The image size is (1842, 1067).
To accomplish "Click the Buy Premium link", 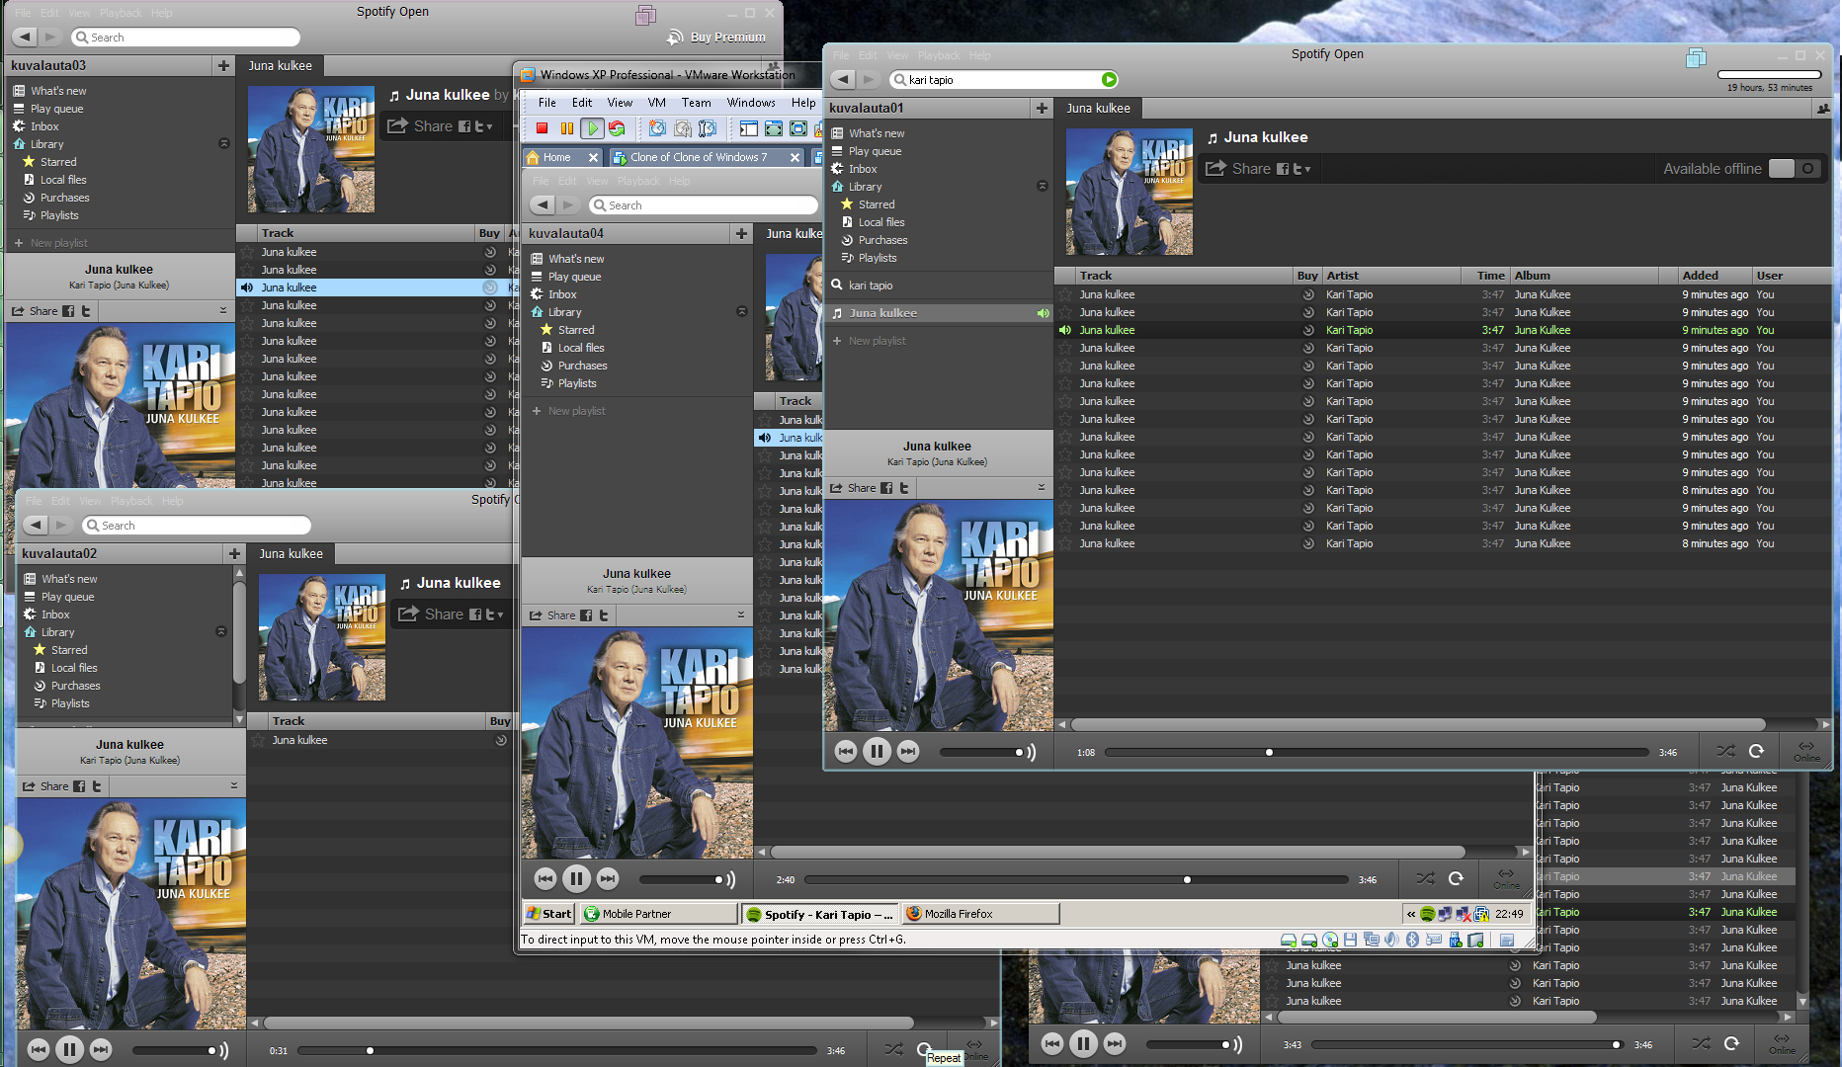I will (x=727, y=38).
